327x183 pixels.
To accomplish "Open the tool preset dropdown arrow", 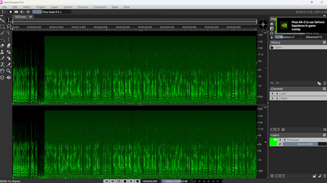I will click(5, 12).
